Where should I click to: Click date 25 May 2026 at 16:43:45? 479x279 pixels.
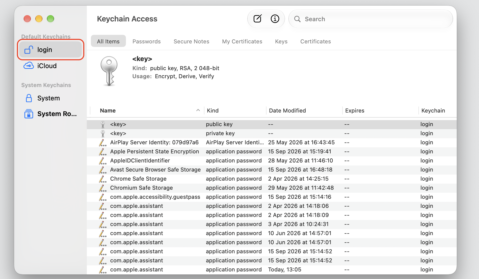coord(301,143)
